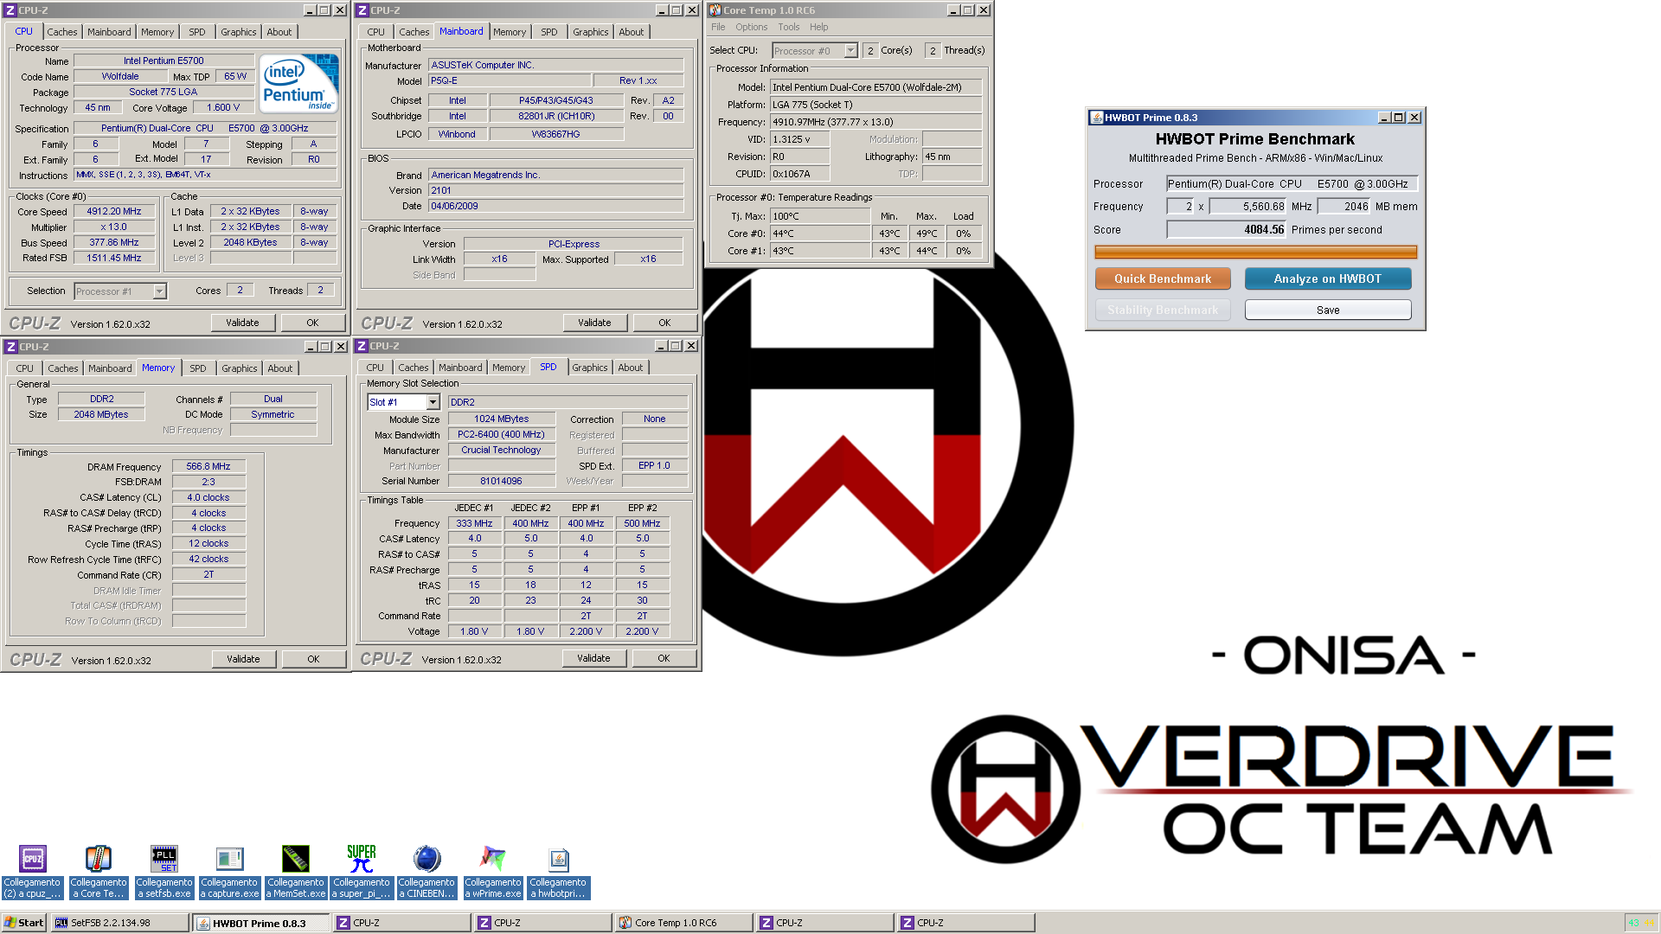Click Validate in CPU-Z CPU window
Viewport: 1661px width, 934px height.
(x=242, y=323)
